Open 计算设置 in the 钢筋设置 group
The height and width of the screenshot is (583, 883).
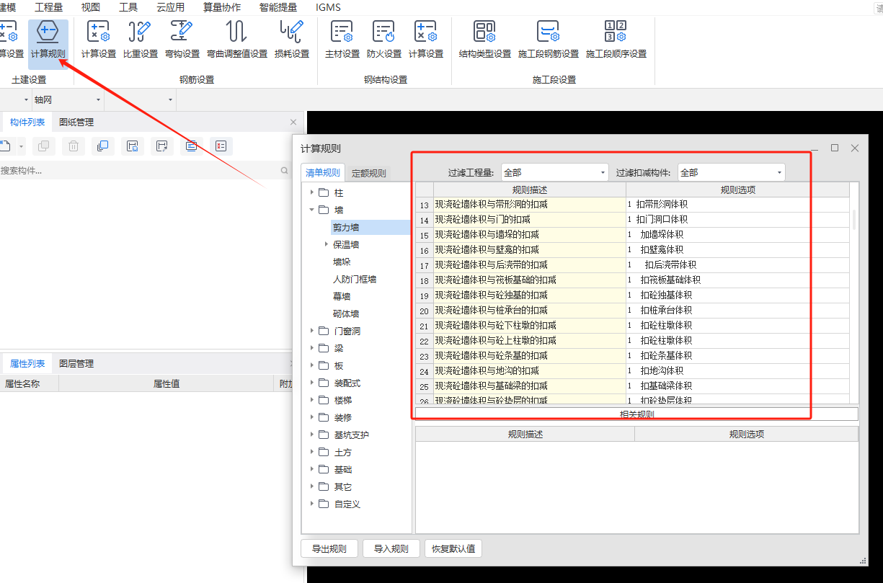pyautogui.click(x=99, y=40)
